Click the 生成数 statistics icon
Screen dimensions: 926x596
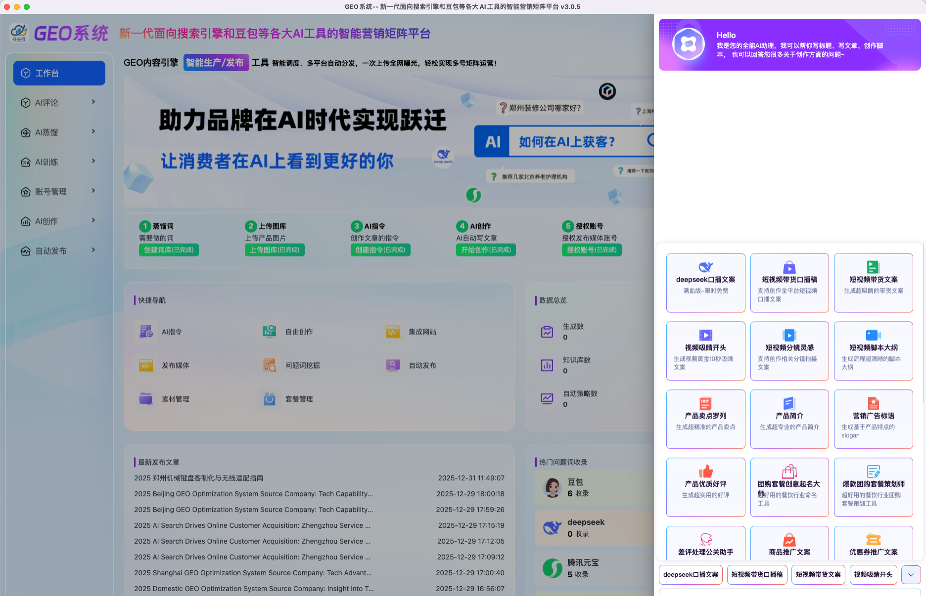point(547,332)
